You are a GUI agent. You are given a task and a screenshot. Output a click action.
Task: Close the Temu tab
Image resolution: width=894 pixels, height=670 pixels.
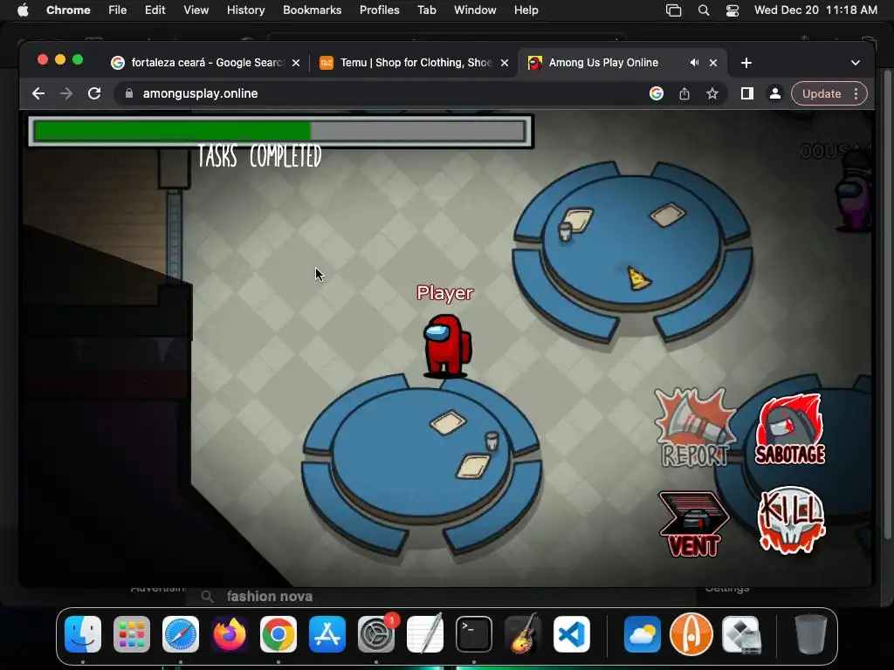pos(504,63)
